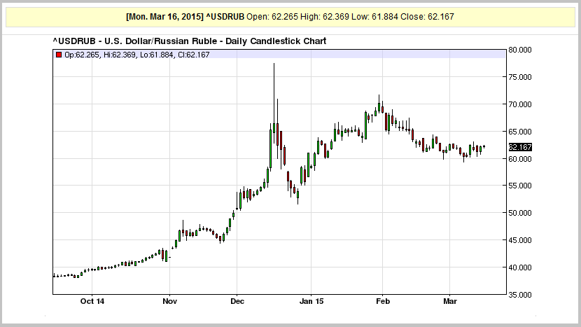Click the 50.000 y-axis label

(520, 213)
